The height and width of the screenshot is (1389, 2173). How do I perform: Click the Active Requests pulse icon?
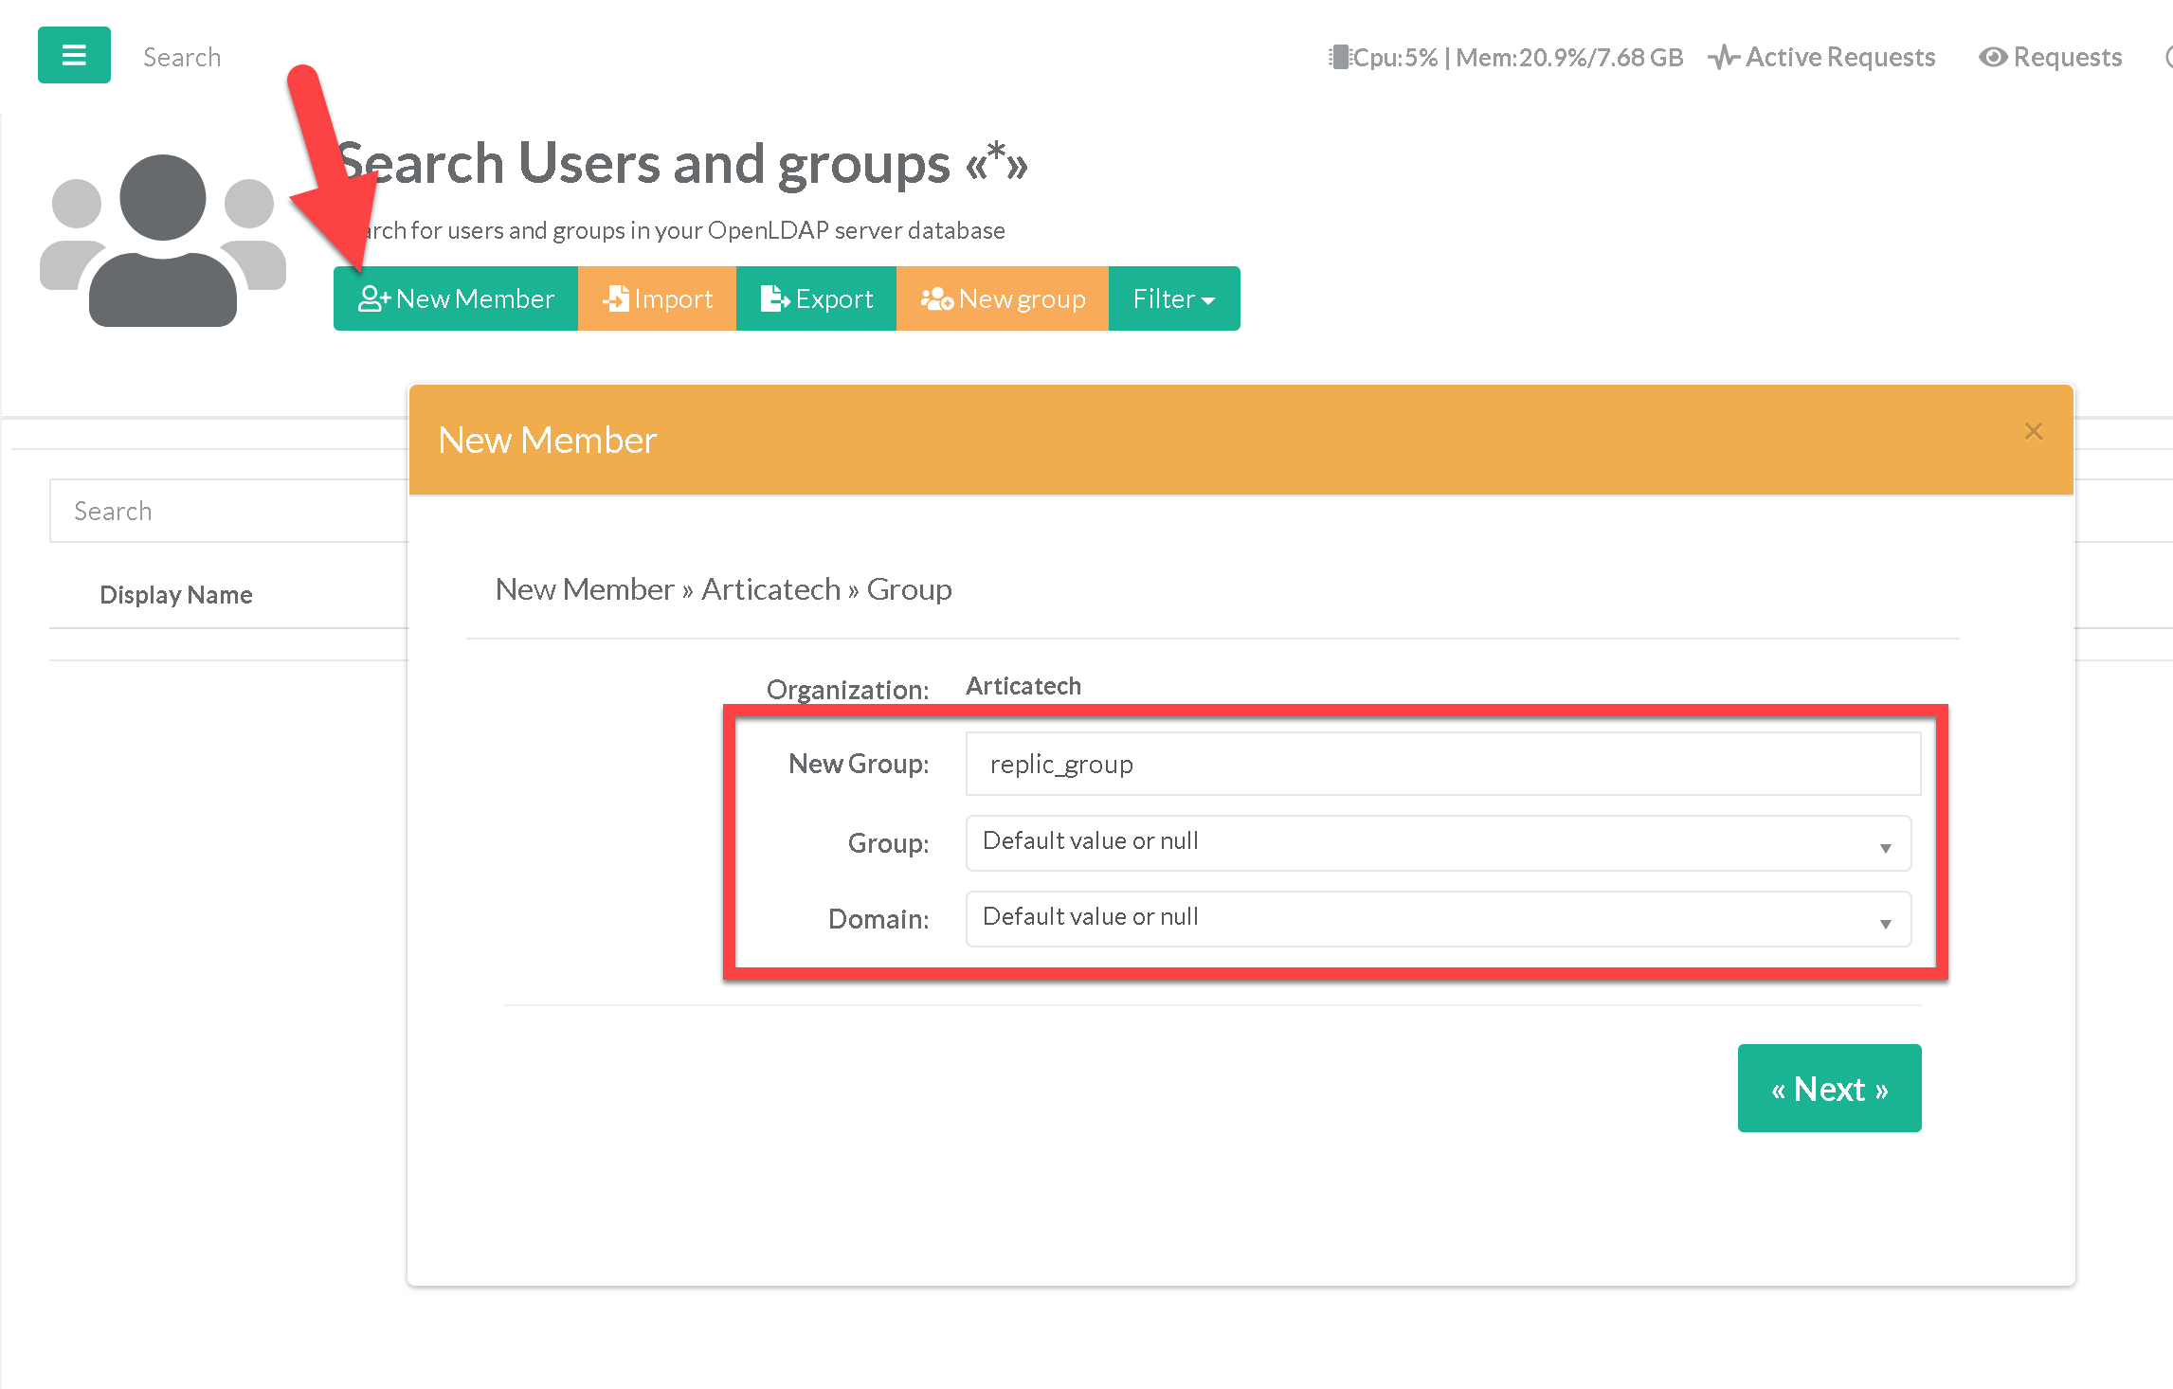pyautogui.click(x=1723, y=58)
